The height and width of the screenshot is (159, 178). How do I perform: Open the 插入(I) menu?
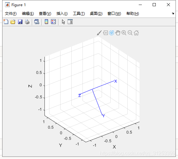[x=62, y=14]
